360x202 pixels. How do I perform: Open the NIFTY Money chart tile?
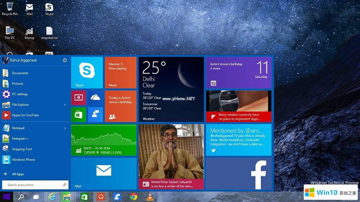[104, 140]
